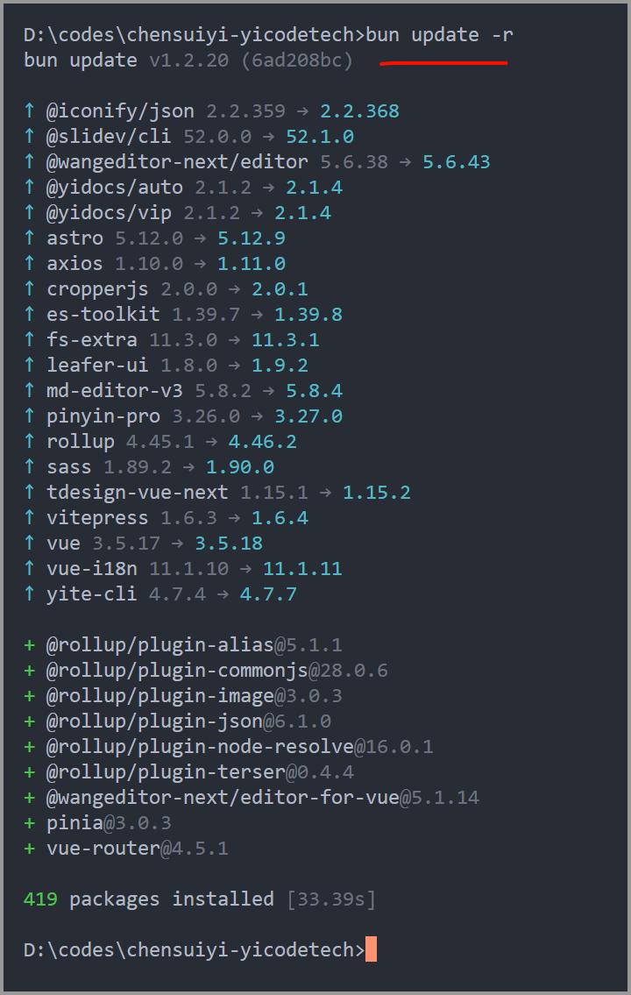Click the up arrow beside vue-i18n

pyautogui.click(x=30, y=569)
